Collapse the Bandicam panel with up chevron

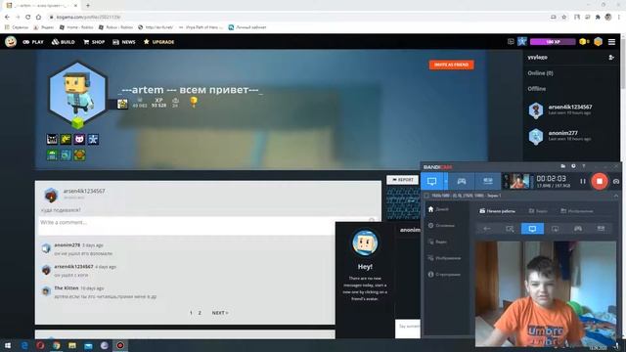tap(616, 196)
